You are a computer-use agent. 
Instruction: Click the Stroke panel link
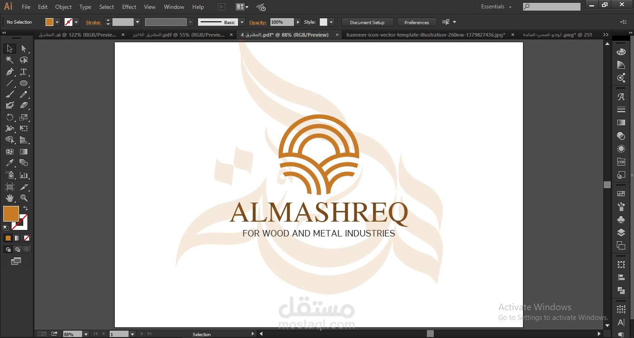(93, 22)
